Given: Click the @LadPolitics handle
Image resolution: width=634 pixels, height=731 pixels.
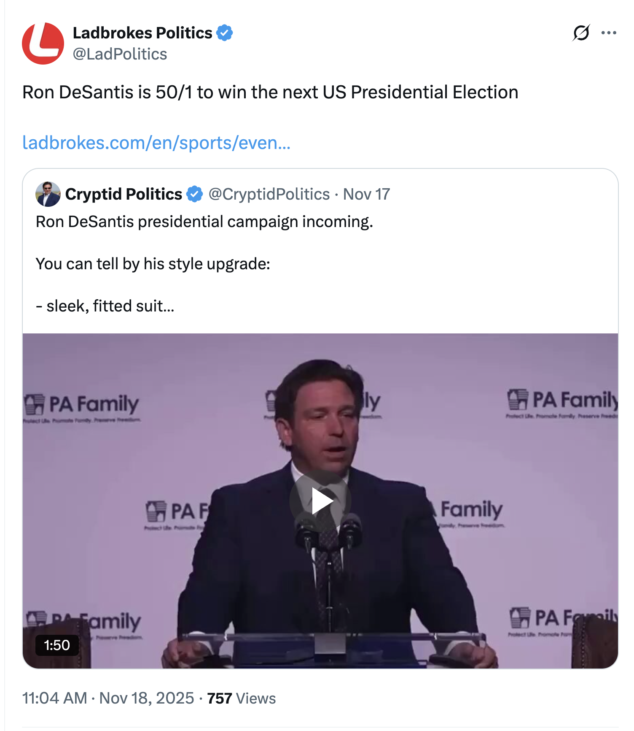Looking at the screenshot, I should tap(120, 54).
